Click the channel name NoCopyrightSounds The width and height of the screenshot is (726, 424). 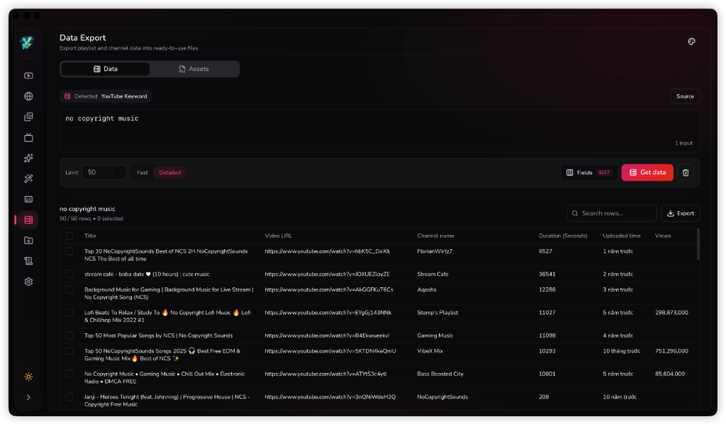click(x=442, y=396)
